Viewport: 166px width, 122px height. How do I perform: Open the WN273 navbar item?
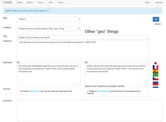[30, 3]
